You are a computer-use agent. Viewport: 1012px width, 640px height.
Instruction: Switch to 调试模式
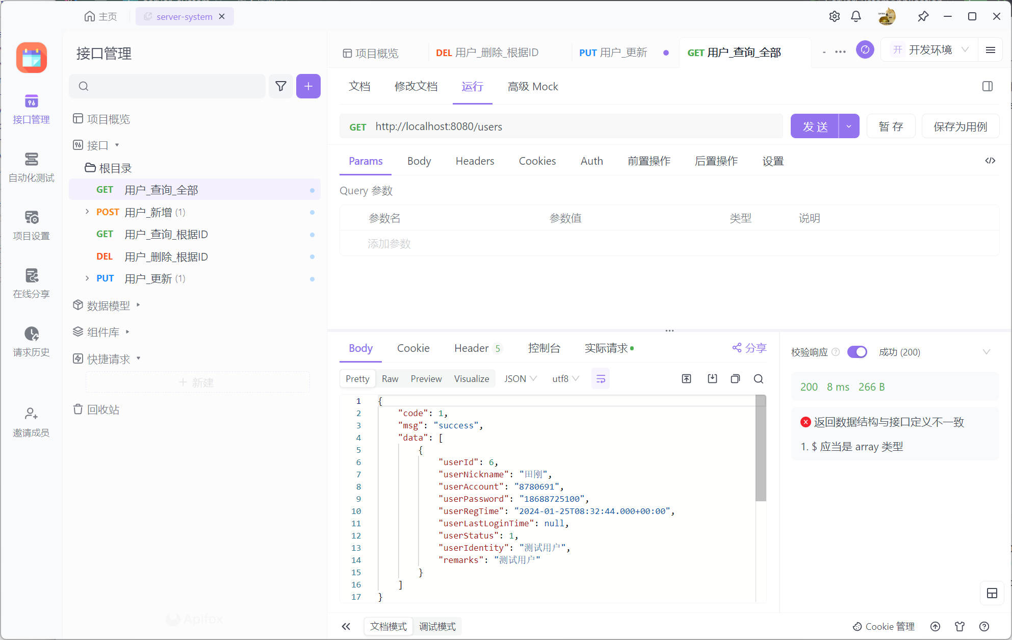(x=437, y=626)
